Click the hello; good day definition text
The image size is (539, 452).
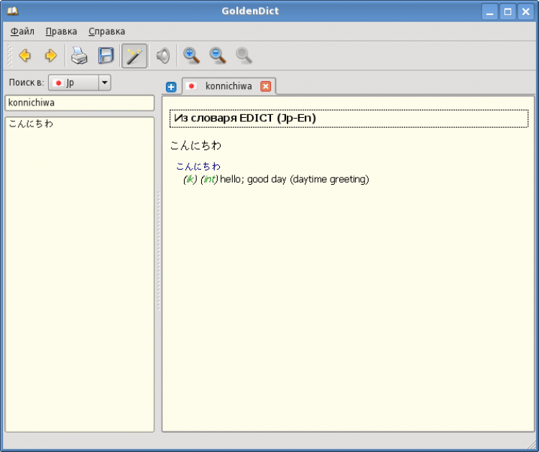294,180
